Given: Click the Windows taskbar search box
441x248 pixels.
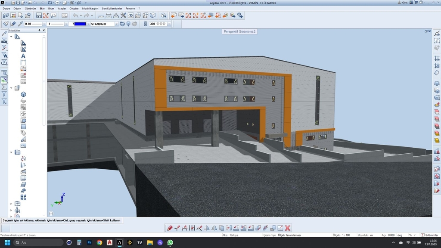Looking at the screenshot, I should point(39,243).
